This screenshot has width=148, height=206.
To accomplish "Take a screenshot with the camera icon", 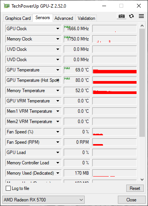I will pos(122,16).
